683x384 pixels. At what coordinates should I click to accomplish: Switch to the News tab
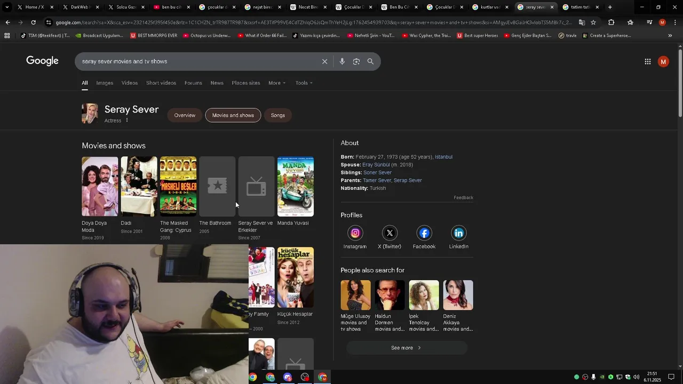pyautogui.click(x=217, y=83)
